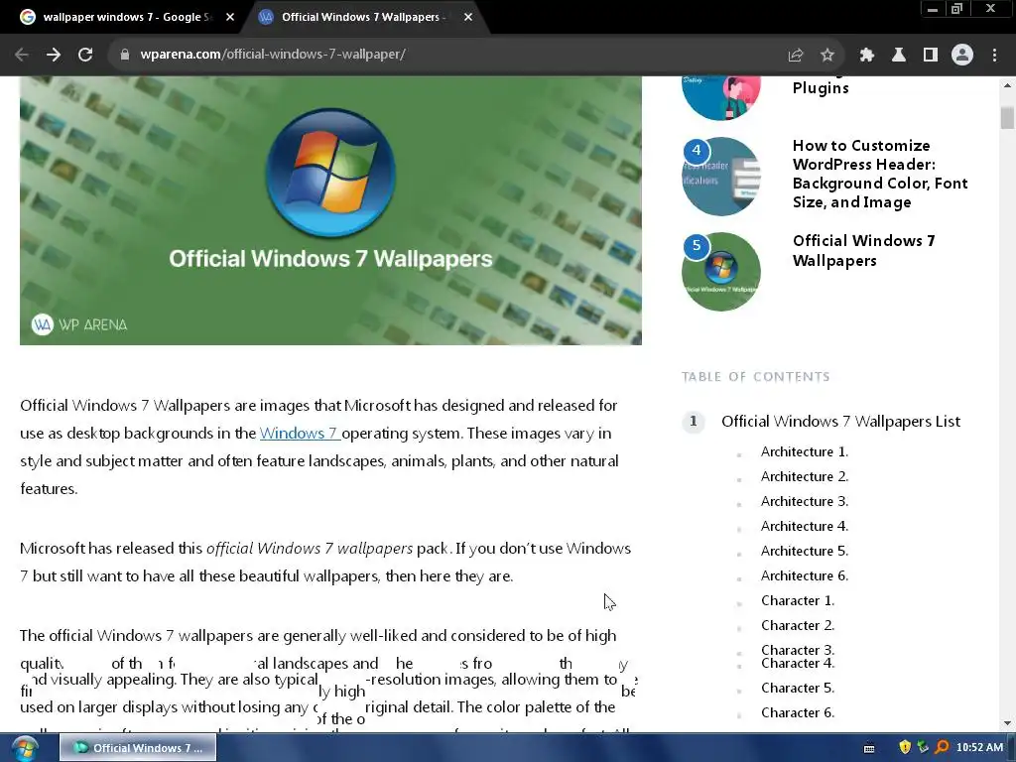Jump to Architecture 6 in the contents
This screenshot has height=762, width=1016.
click(x=804, y=575)
